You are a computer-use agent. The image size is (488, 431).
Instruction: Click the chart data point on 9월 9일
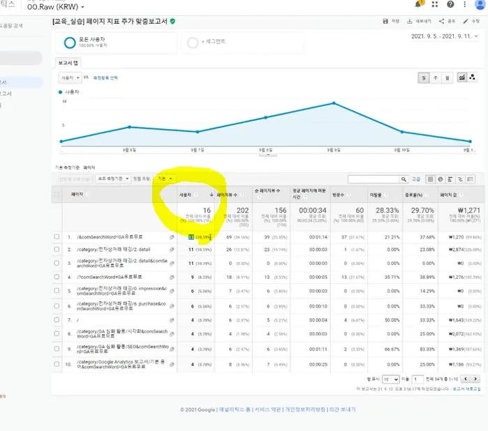click(334, 103)
